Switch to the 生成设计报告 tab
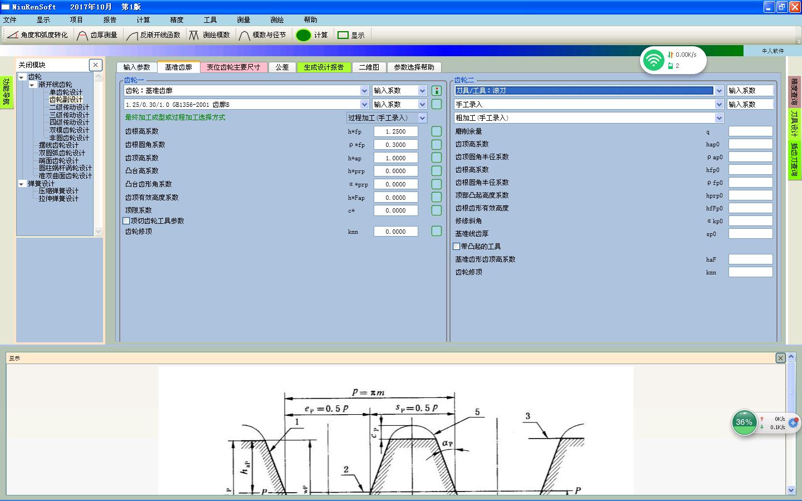This screenshot has width=802, height=501. (x=324, y=67)
